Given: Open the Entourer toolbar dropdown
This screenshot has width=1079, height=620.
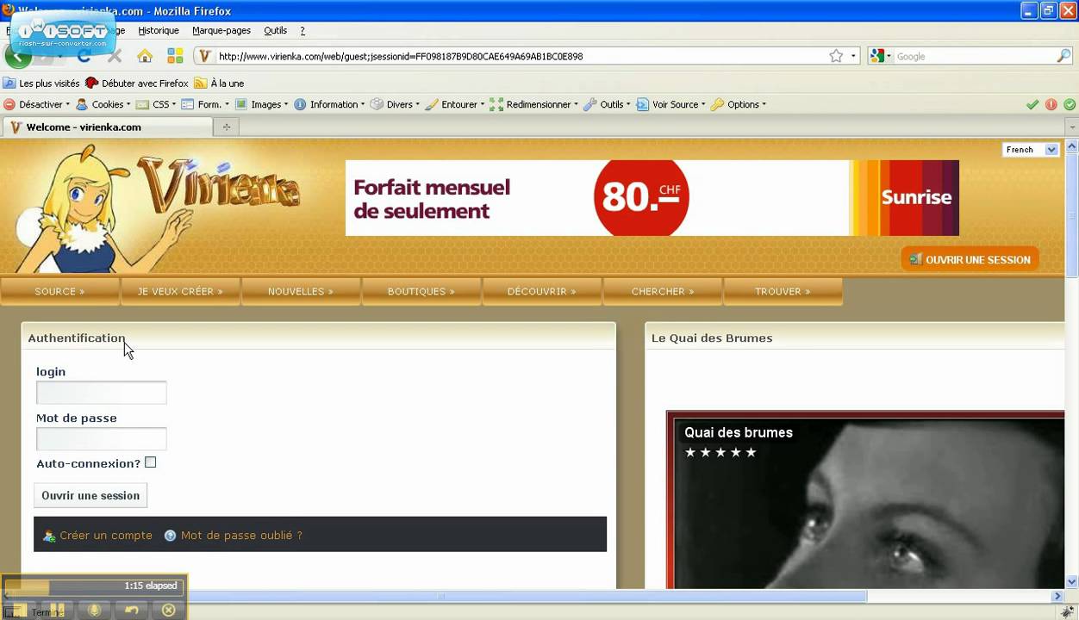Looking at the screenshot, I should (455, 104).
